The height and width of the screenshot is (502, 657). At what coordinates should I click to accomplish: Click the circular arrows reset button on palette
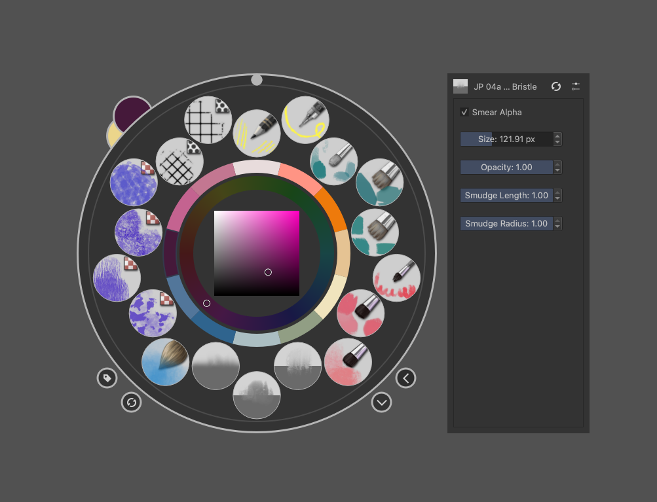pos(131,403)
